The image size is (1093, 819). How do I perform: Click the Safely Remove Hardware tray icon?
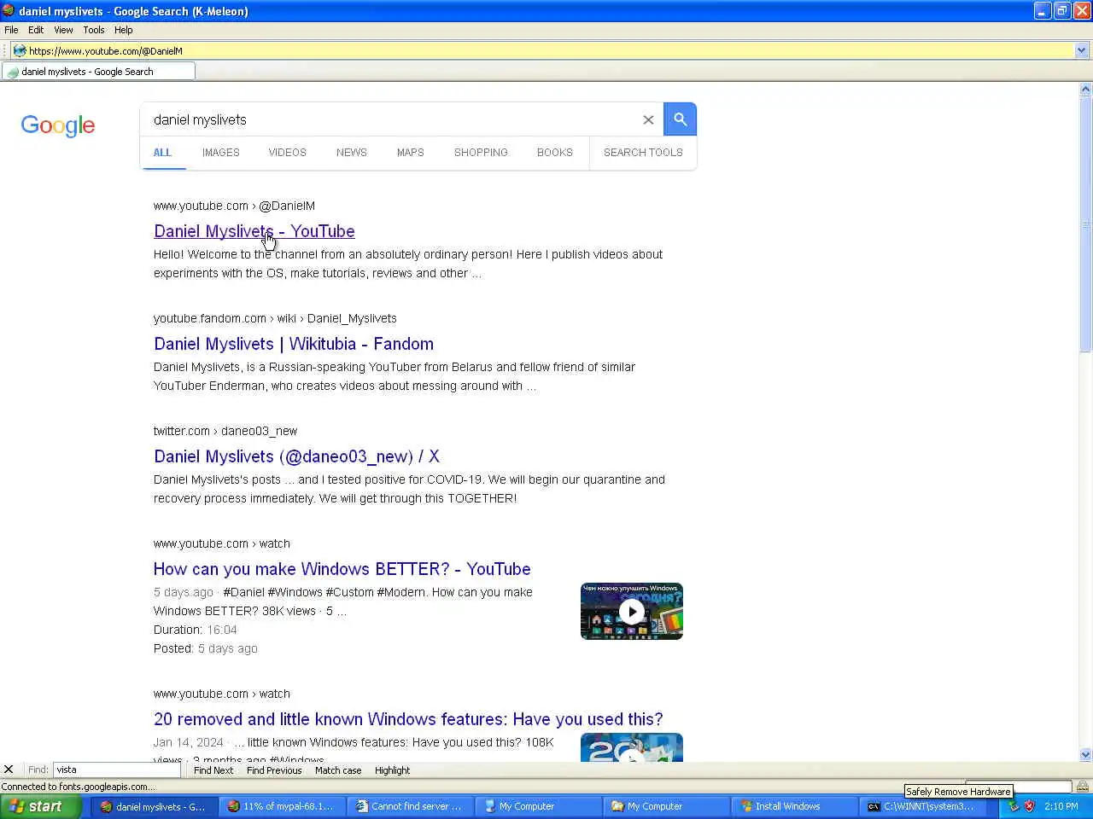pyautogui.click(x=1014, y=806)
